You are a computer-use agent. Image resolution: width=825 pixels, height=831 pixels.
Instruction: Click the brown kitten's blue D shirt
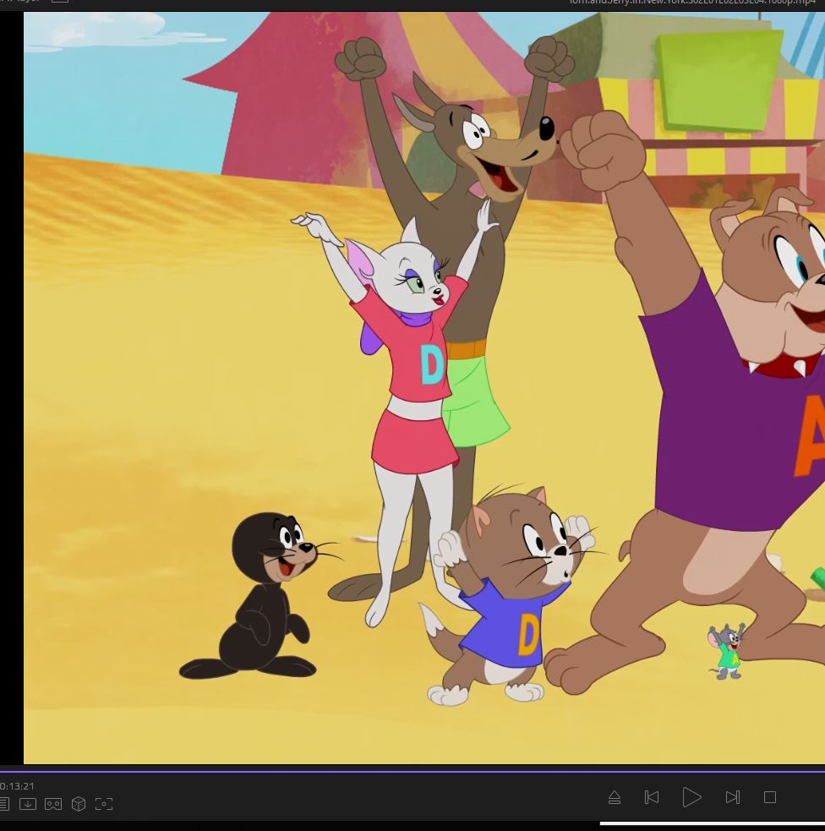511,630
